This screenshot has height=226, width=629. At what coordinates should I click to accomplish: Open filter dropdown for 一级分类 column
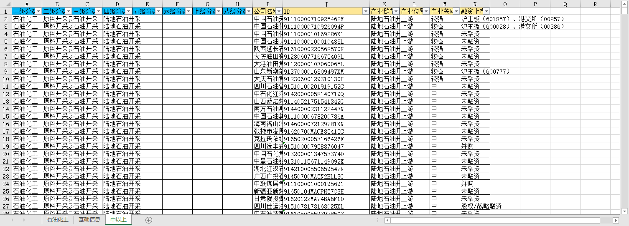point(38,11)
